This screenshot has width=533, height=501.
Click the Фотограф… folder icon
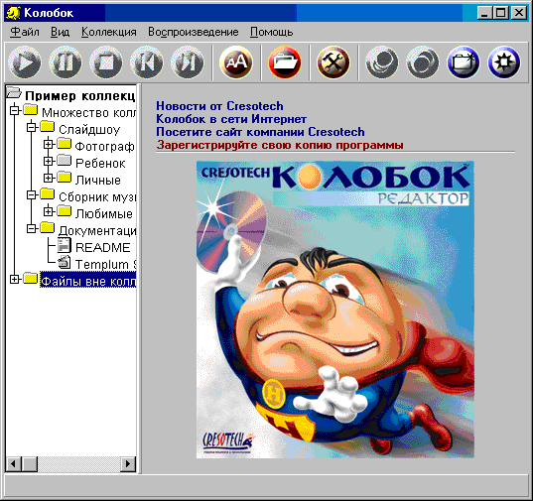click(65, 143)
